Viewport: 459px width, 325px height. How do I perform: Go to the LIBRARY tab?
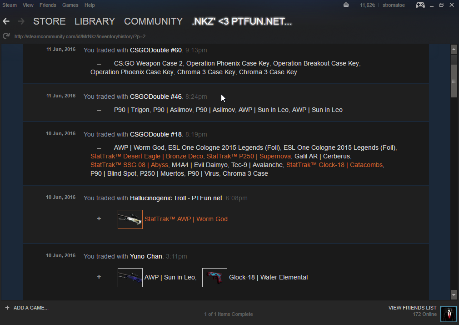pos(95,21)
